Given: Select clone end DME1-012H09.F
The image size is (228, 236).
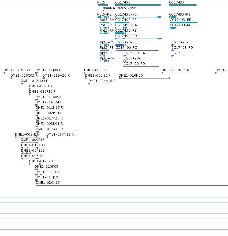Looking at the screenshot, I should tap(22, 84).
